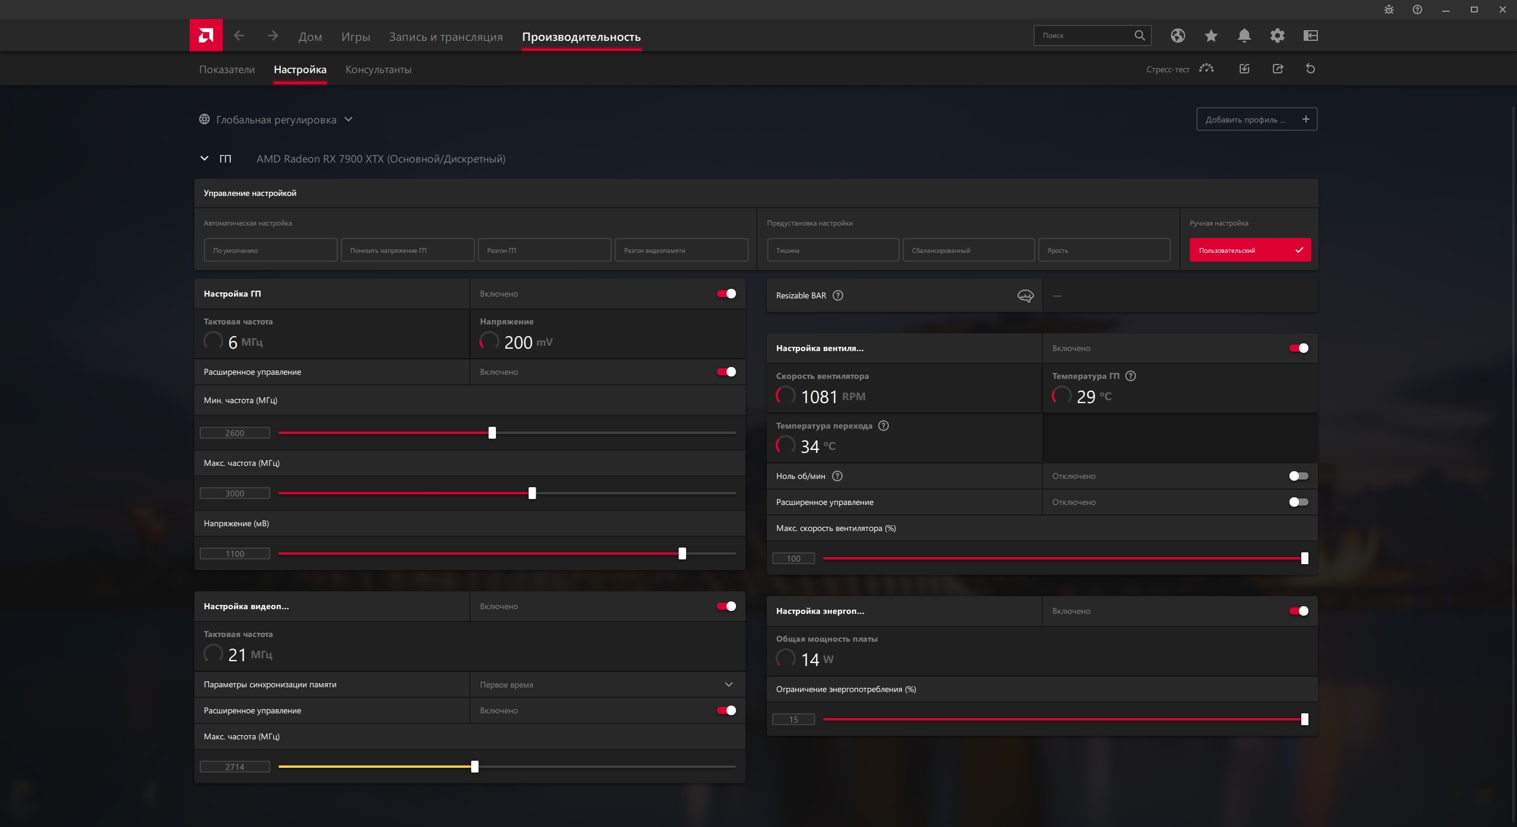Open notifications bell icon
Image resolution: width=1517 pixels, height=827 pixels.
tap(1244, 36)
